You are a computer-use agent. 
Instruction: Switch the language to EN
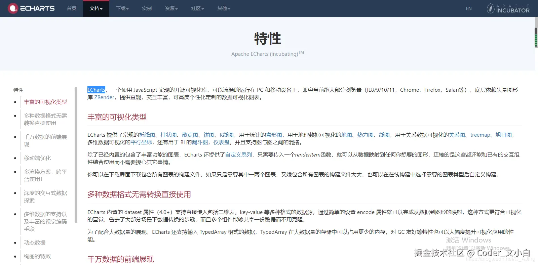pyautogui.click(x=469, y=8)
